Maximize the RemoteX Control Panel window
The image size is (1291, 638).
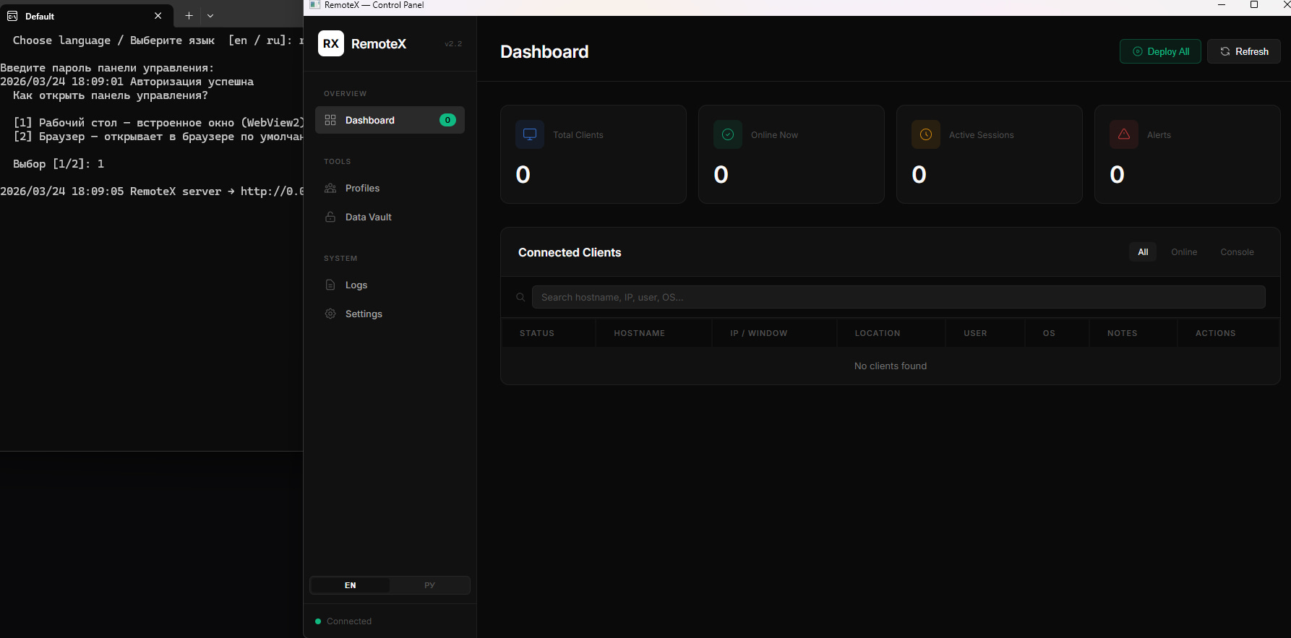1254,5
